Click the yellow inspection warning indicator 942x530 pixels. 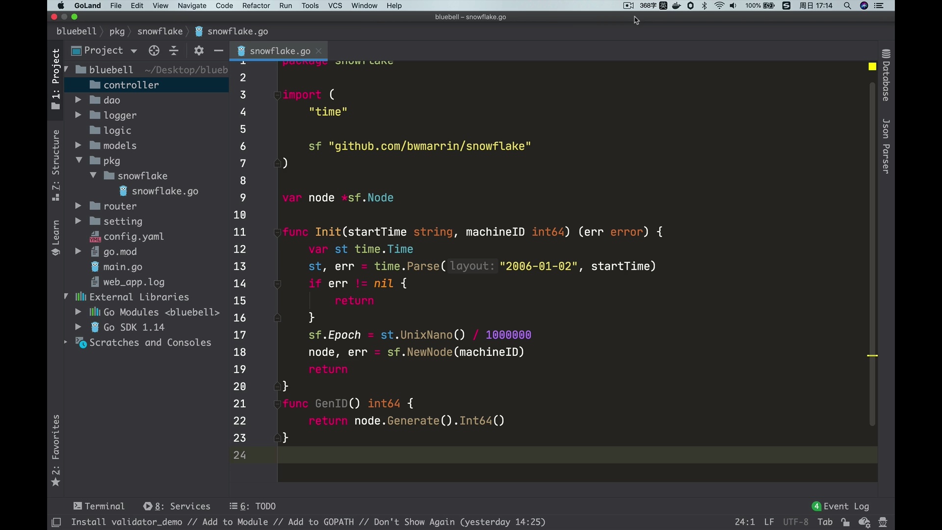[x=872, y=67]
